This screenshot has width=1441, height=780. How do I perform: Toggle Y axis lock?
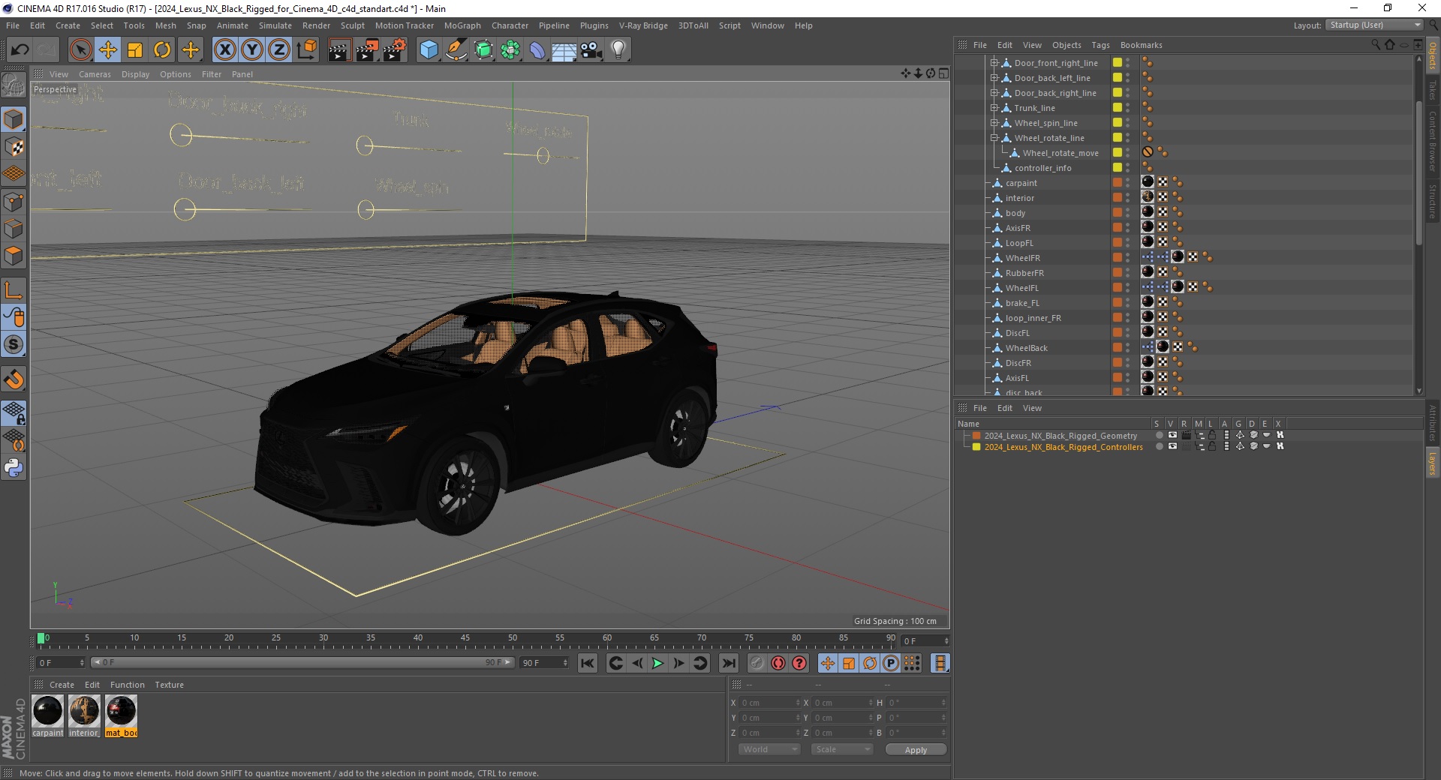tap(252, 50)
